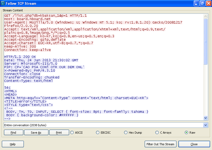
Task: Click the vertical scrollbar thumb
Action: [x=205, y=41]
